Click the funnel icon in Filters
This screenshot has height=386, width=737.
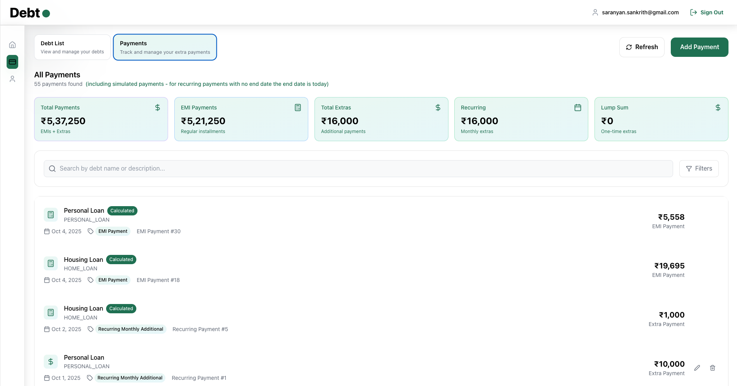(689, 169)
